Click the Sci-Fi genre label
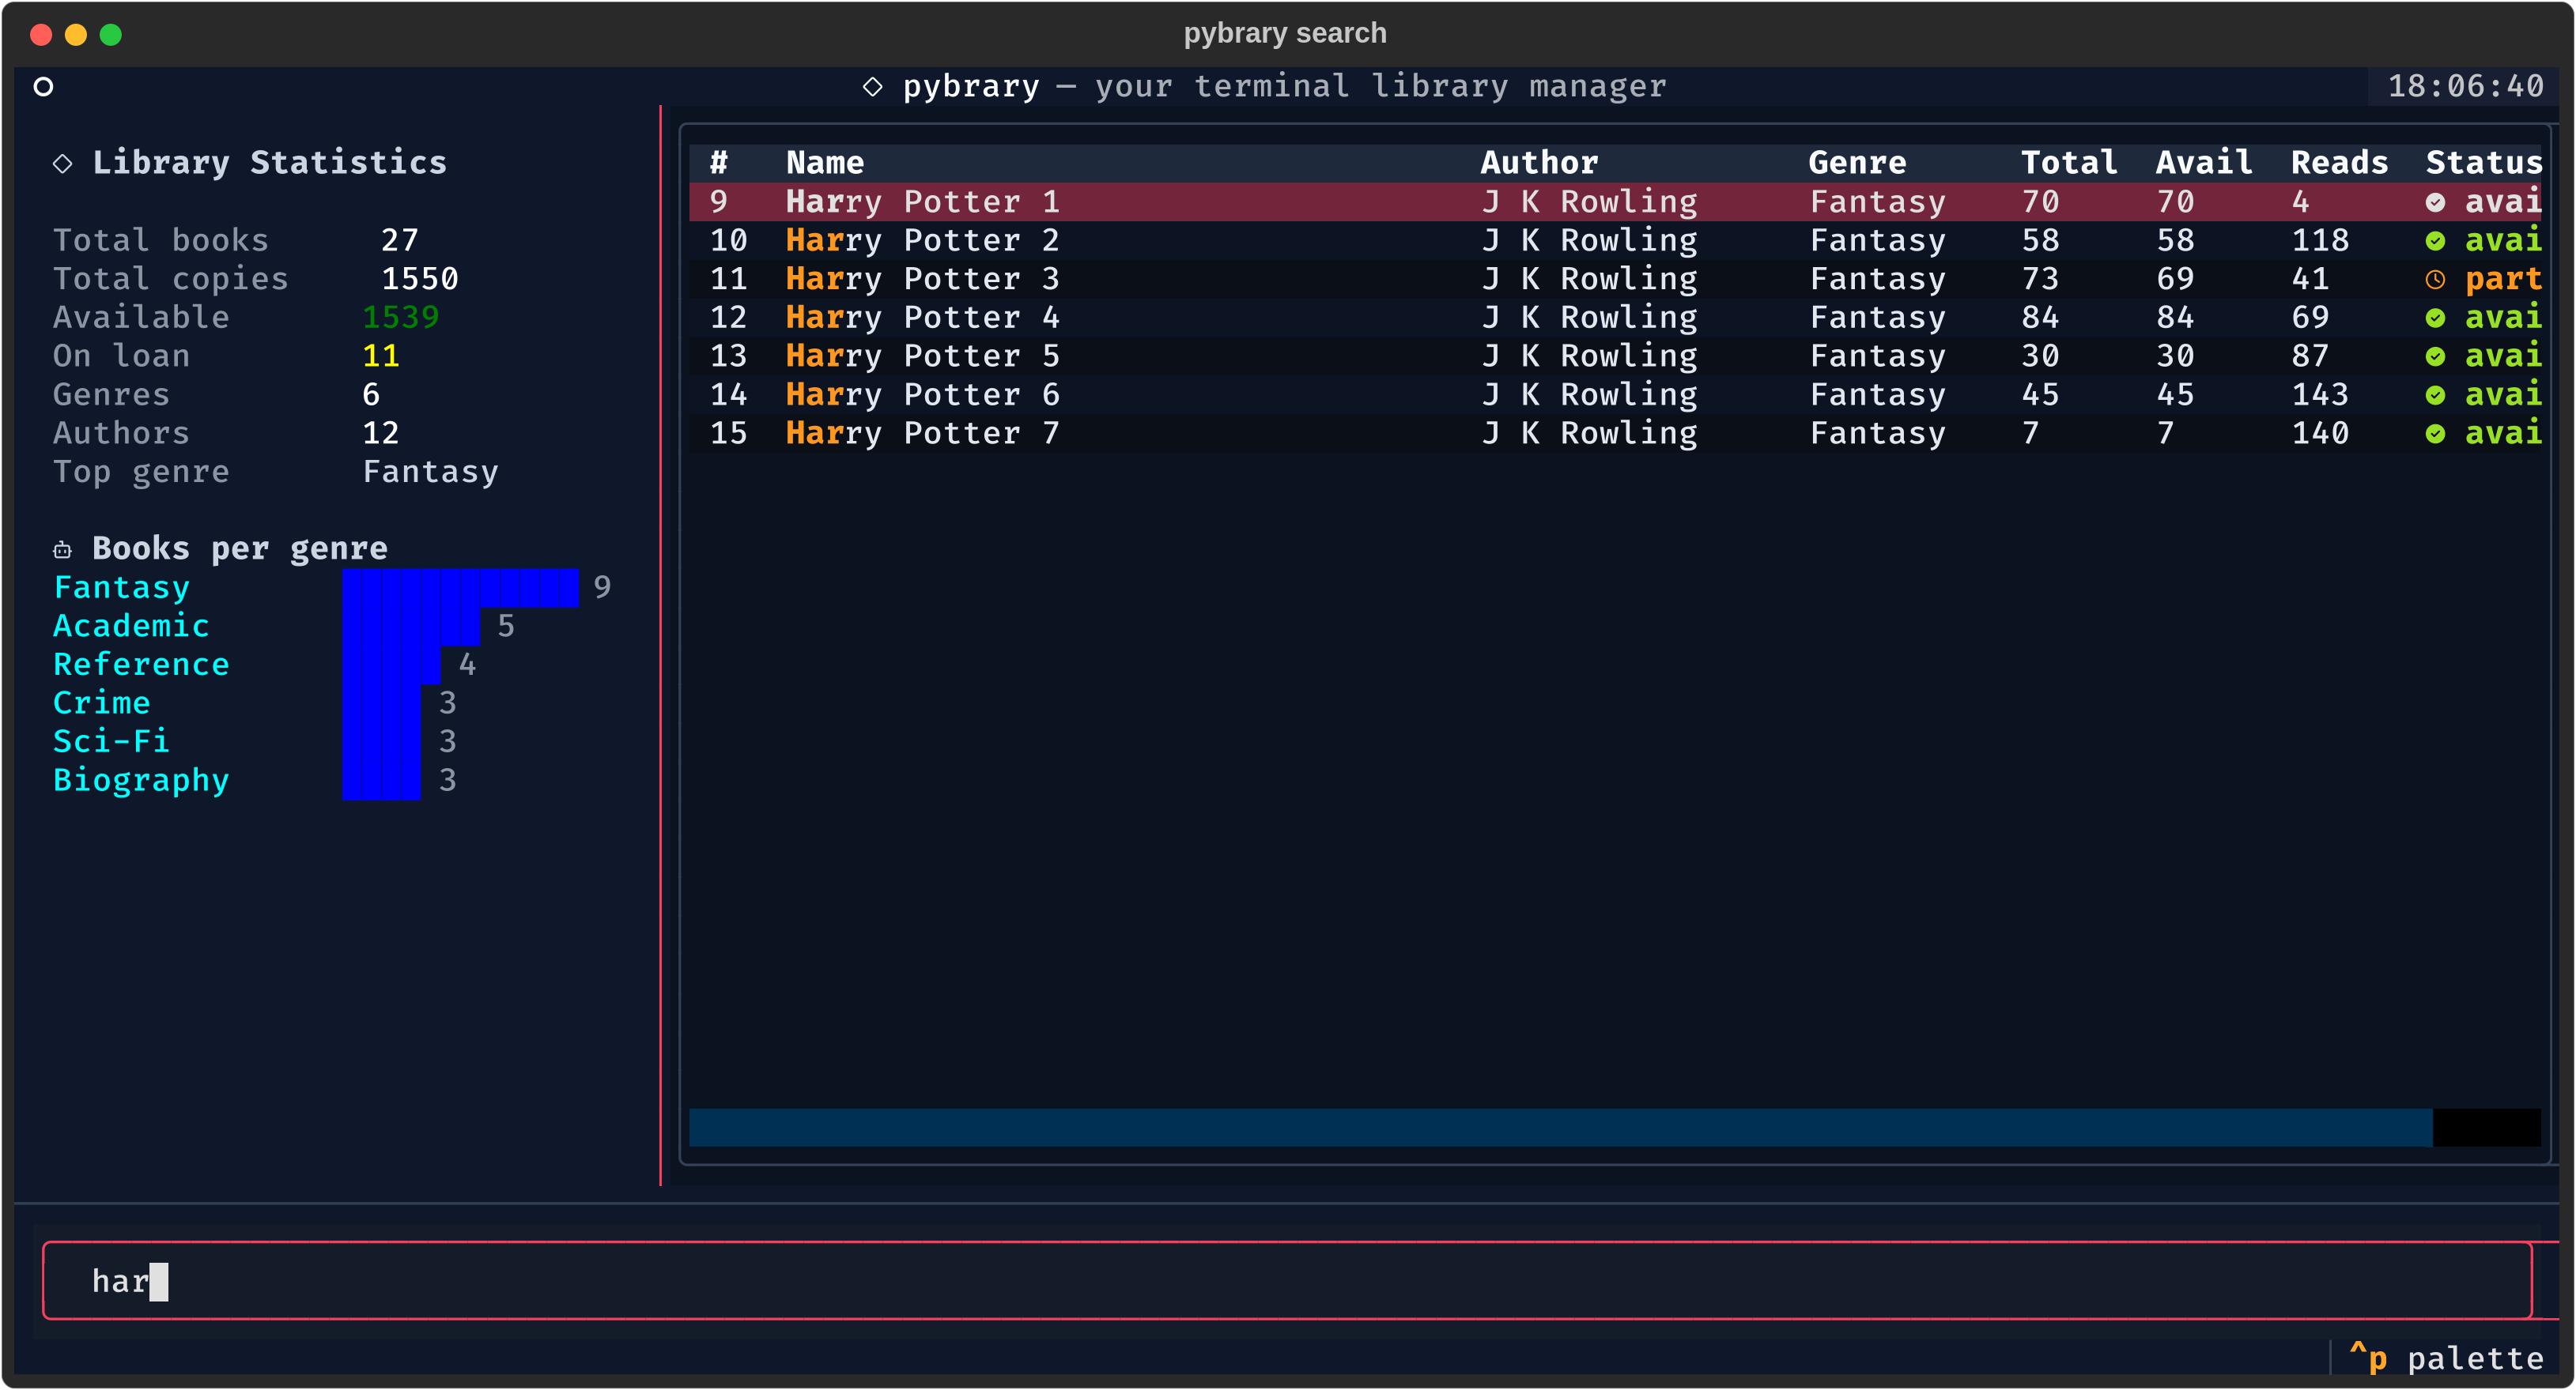 pyautogui.click(x=111, y=741)
